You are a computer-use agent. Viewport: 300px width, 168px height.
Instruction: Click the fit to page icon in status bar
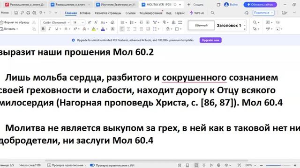[x=239, y=165]
